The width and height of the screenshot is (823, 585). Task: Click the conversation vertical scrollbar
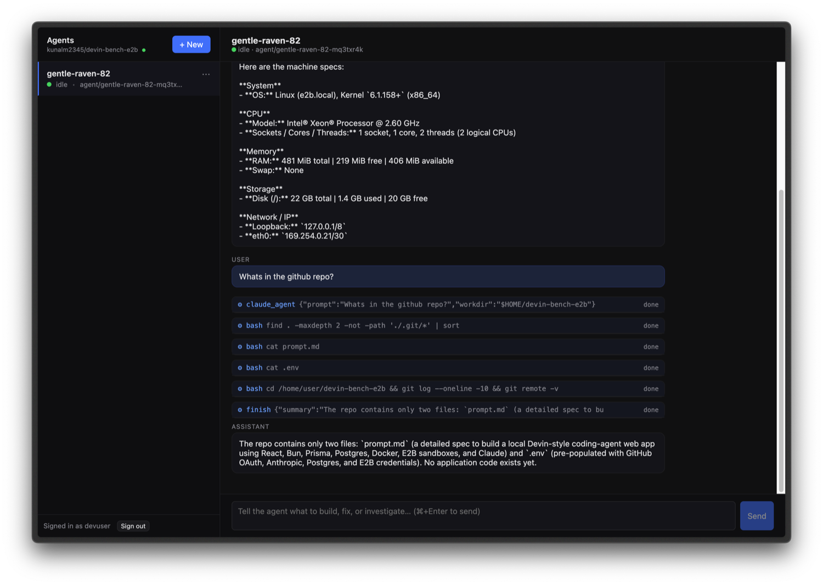tap(781, 340)
